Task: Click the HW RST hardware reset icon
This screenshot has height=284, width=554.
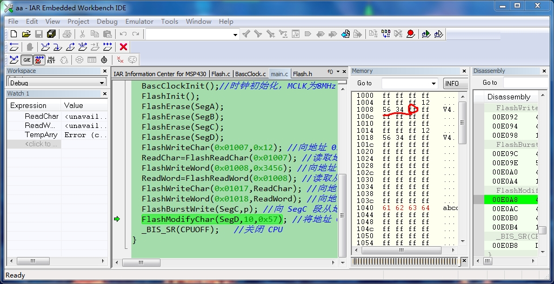Action: [51, 60]
